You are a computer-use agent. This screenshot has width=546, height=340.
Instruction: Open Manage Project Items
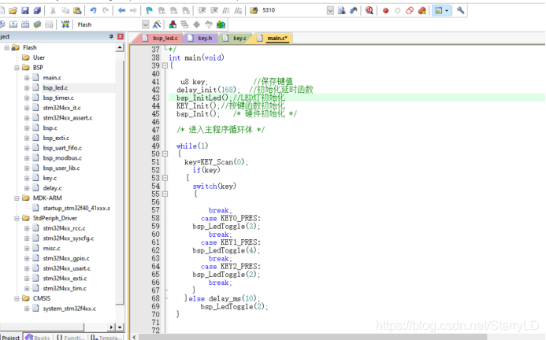tap(173, 24)
